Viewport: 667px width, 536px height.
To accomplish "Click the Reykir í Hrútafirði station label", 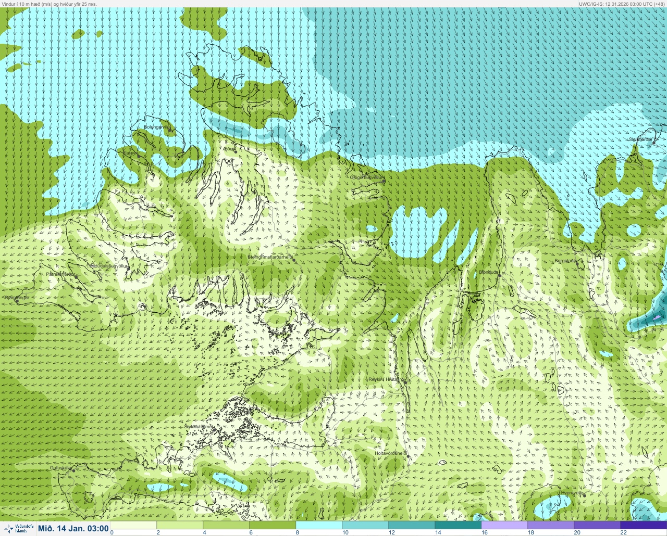I will 387,379.
